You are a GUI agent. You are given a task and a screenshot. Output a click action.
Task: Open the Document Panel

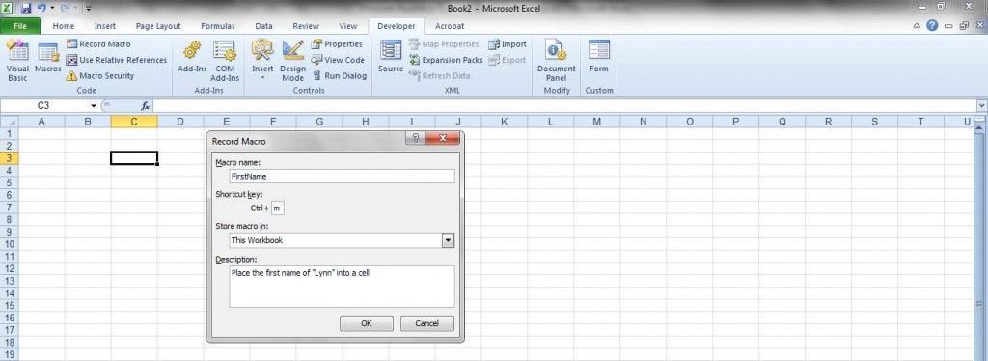coord(557,61)
